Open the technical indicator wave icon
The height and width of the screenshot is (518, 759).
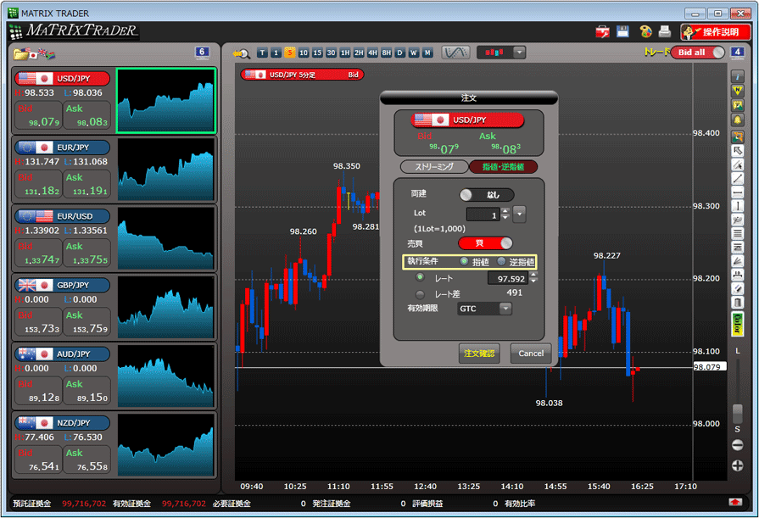click(x=455, y=53)
